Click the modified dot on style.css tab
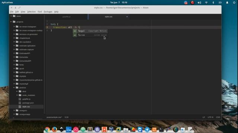238x133 pixels. [127, 17]
